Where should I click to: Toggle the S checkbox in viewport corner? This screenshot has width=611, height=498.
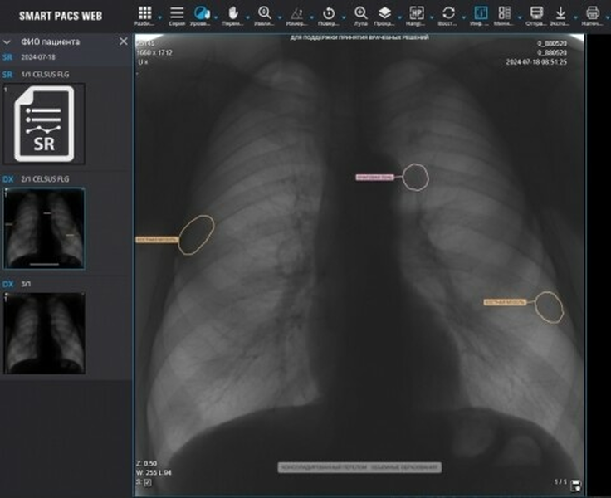[x=148, y=481]
